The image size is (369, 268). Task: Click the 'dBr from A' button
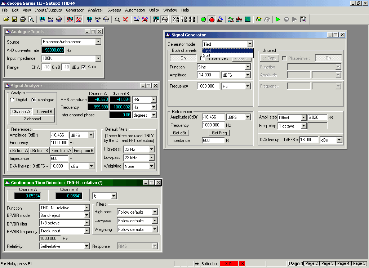click(19, 151)
